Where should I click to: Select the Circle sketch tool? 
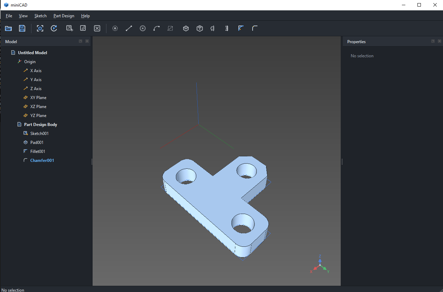coord(143,28)
